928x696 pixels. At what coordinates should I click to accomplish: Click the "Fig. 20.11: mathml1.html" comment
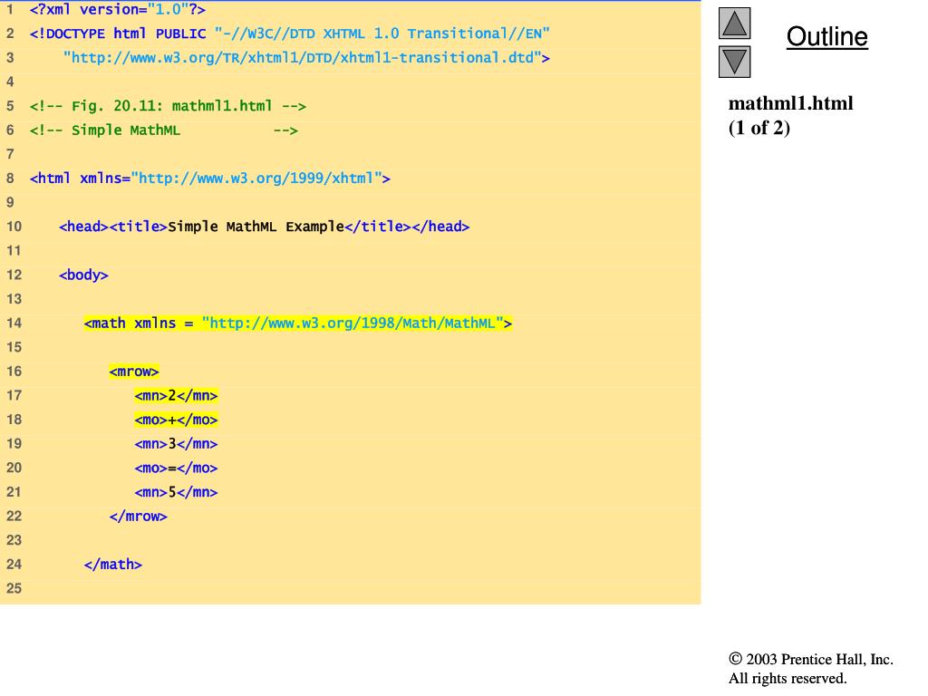(168, 106)
